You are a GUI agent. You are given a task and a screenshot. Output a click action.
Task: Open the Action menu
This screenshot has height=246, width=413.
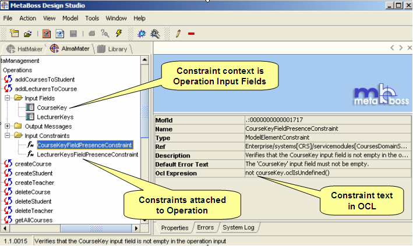coord(27,18)
